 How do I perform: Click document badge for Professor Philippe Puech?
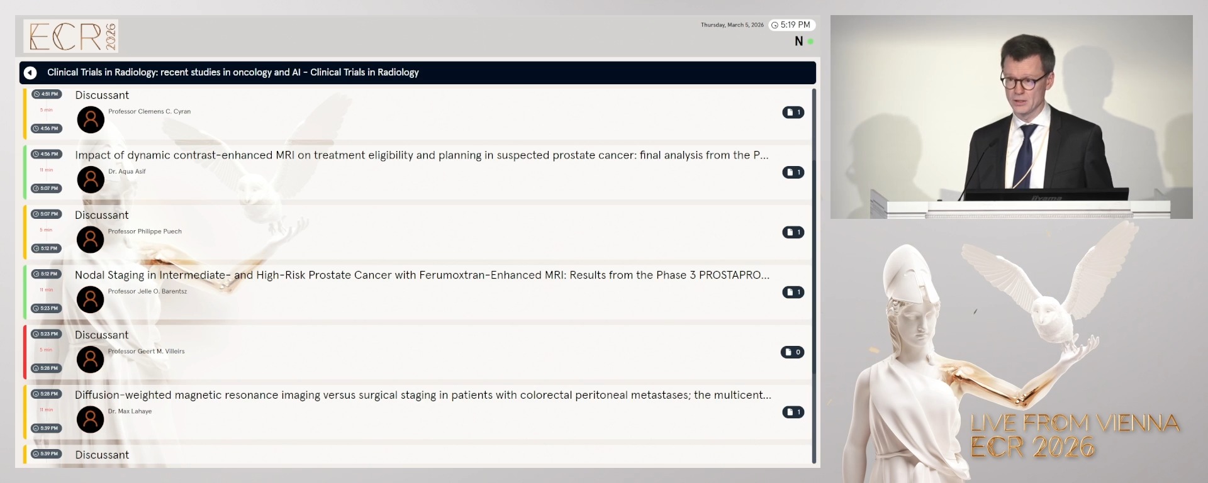click(x=793, y=232)
